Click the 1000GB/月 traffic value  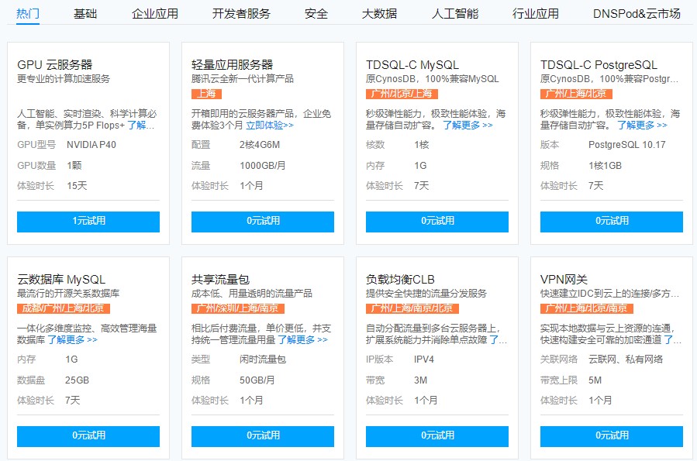pyautogui.click(x=262, y=166)
